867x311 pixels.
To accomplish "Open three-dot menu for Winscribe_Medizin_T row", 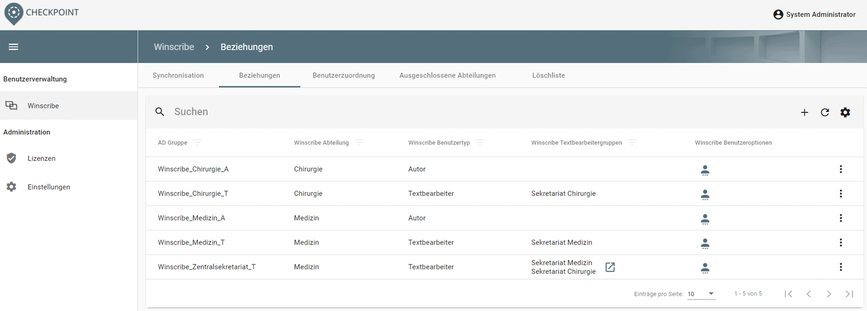I will click(x=840, y=242).
